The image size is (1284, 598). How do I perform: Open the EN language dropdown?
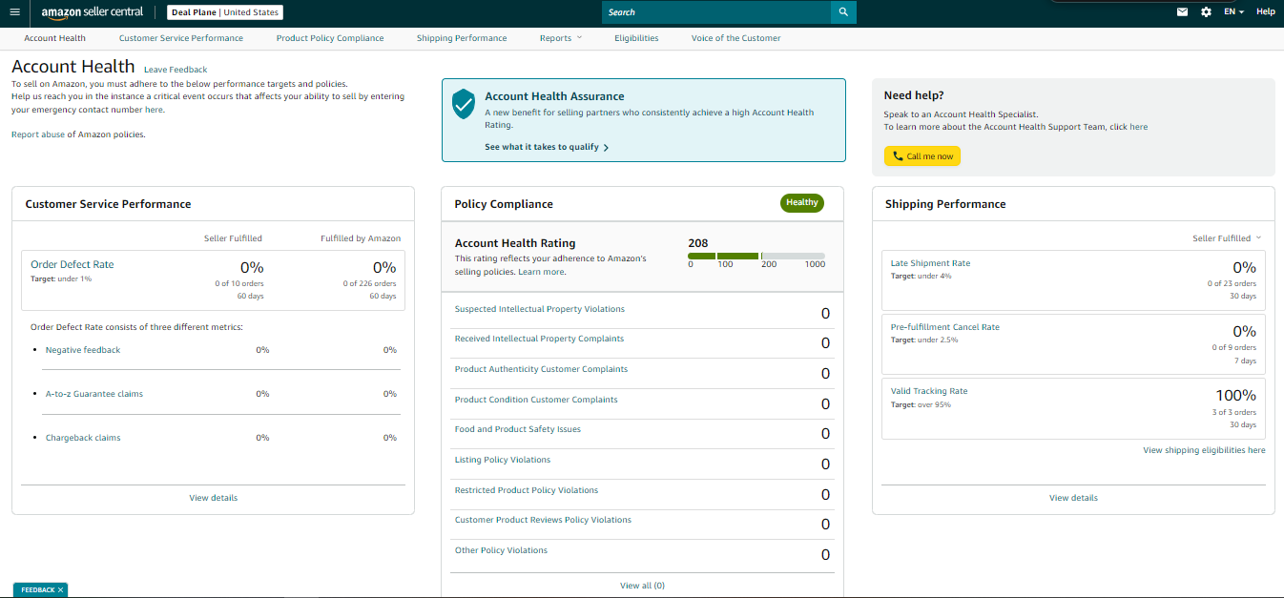click(1234, 12)
